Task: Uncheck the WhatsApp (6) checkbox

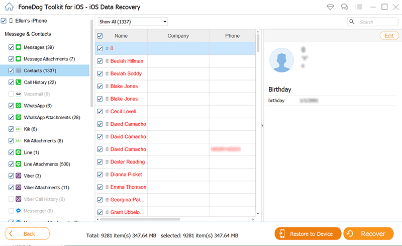Action: pos(11,106)
